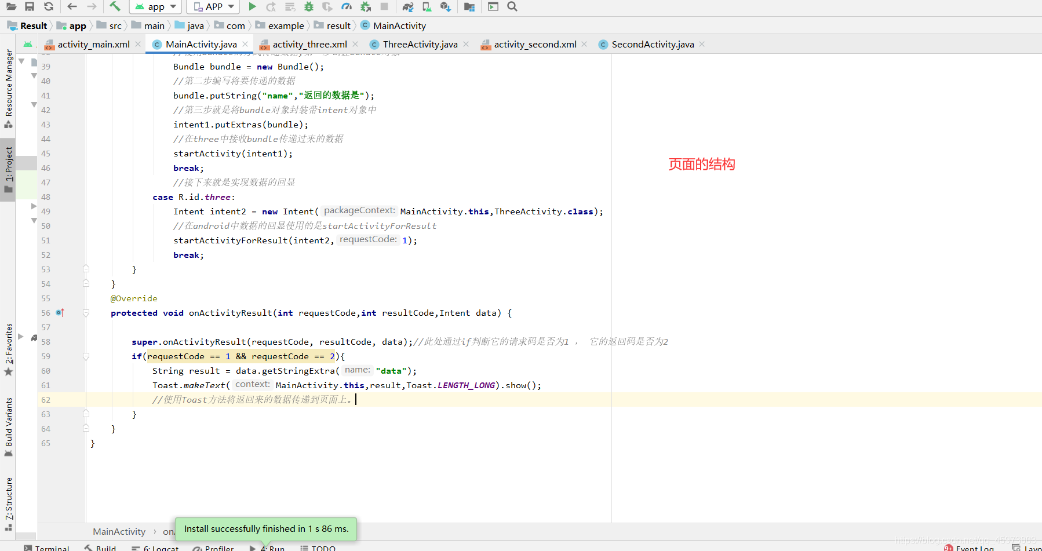Screen dimensions: 1042x551
Task: Open the Device File Explorer window icon
Action: pos(493,6)
